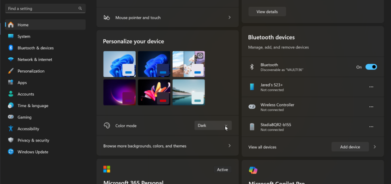Click the Personalization paintbrush icon
Viewport: 391px width, 184px height.
[11, 71]
